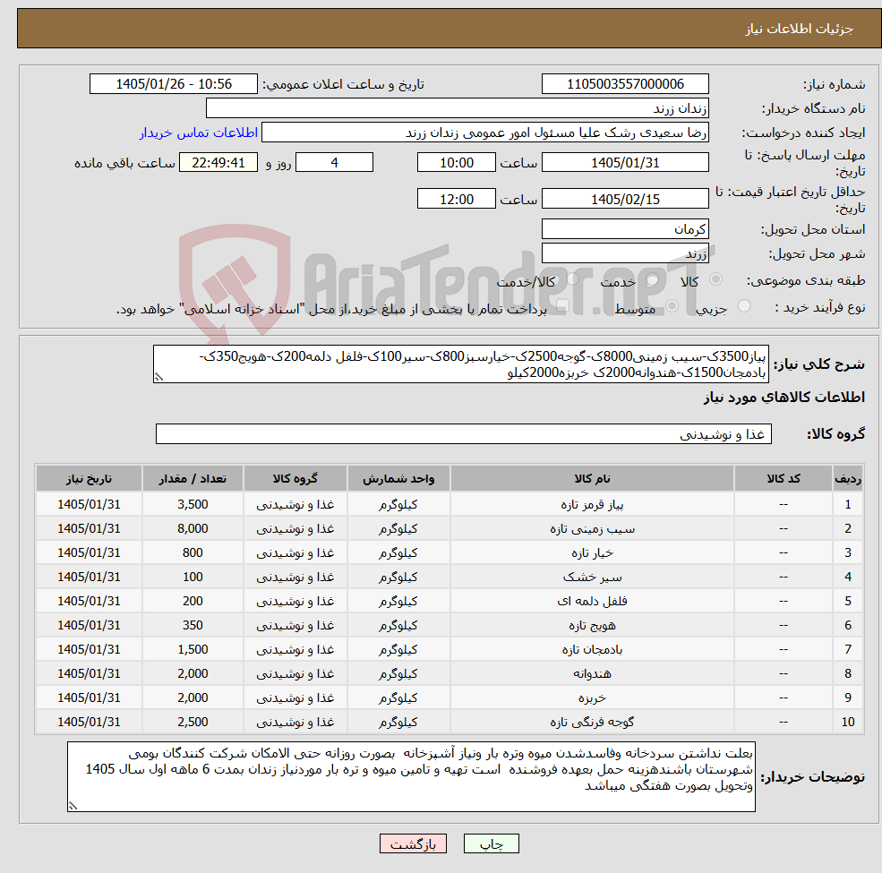Click the گروه کالا column header

(295, 479)
